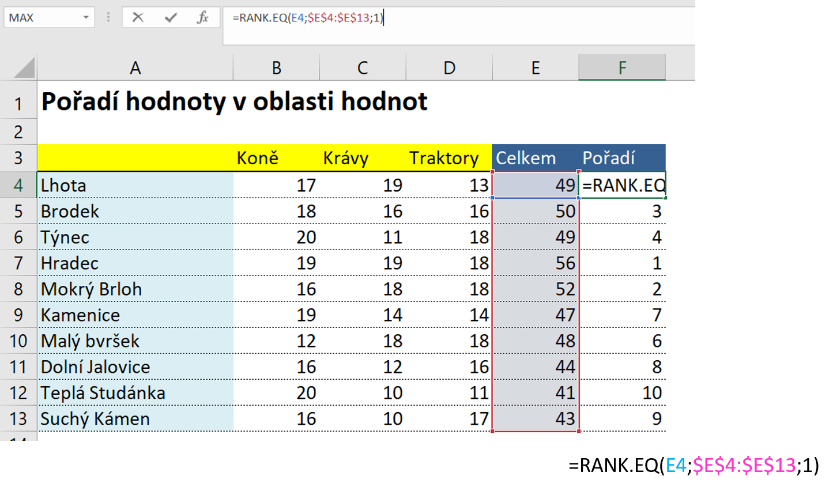The height and width of the screenshot is (491, 833).
Task: Cancel the formula entry with X icon
Action: [138, 17]
